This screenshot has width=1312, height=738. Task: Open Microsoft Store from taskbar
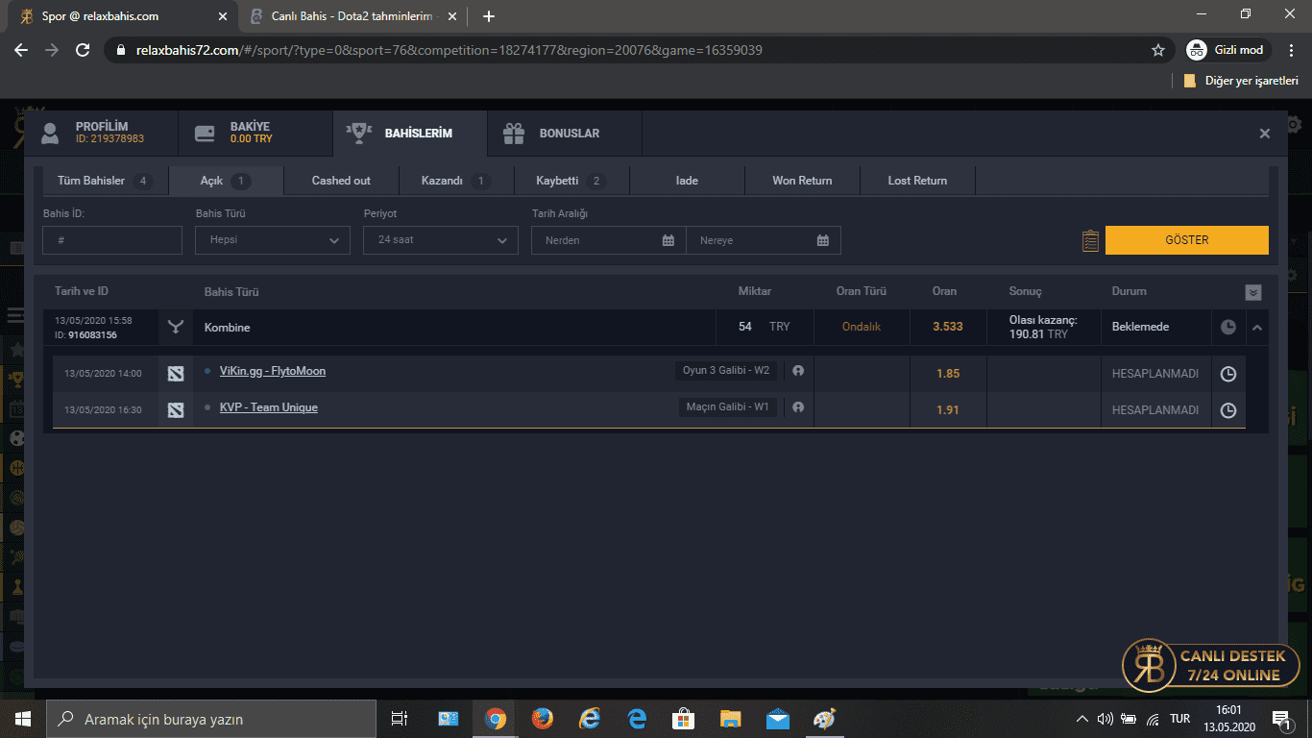pyautogui.click(x=684, y=719)
